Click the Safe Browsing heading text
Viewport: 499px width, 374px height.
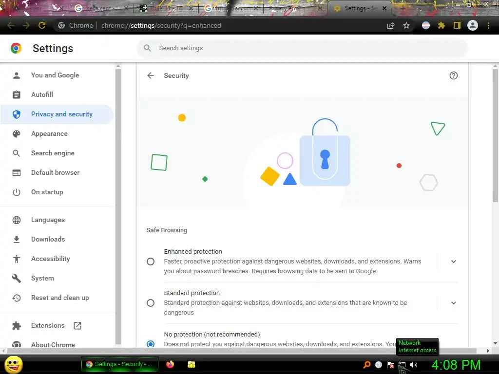tap(167, 230)
